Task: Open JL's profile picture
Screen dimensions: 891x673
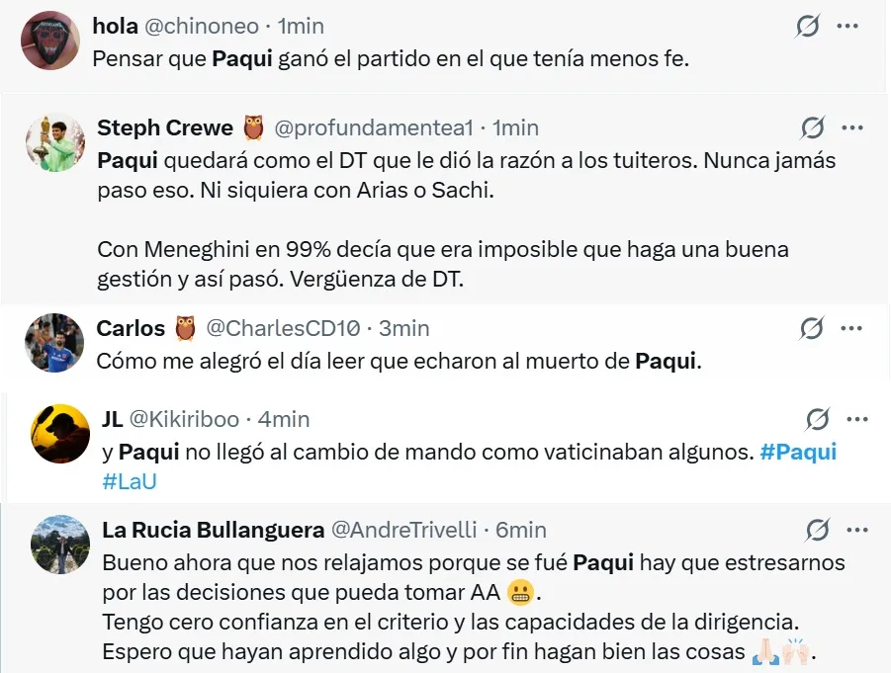Action: 60,434
